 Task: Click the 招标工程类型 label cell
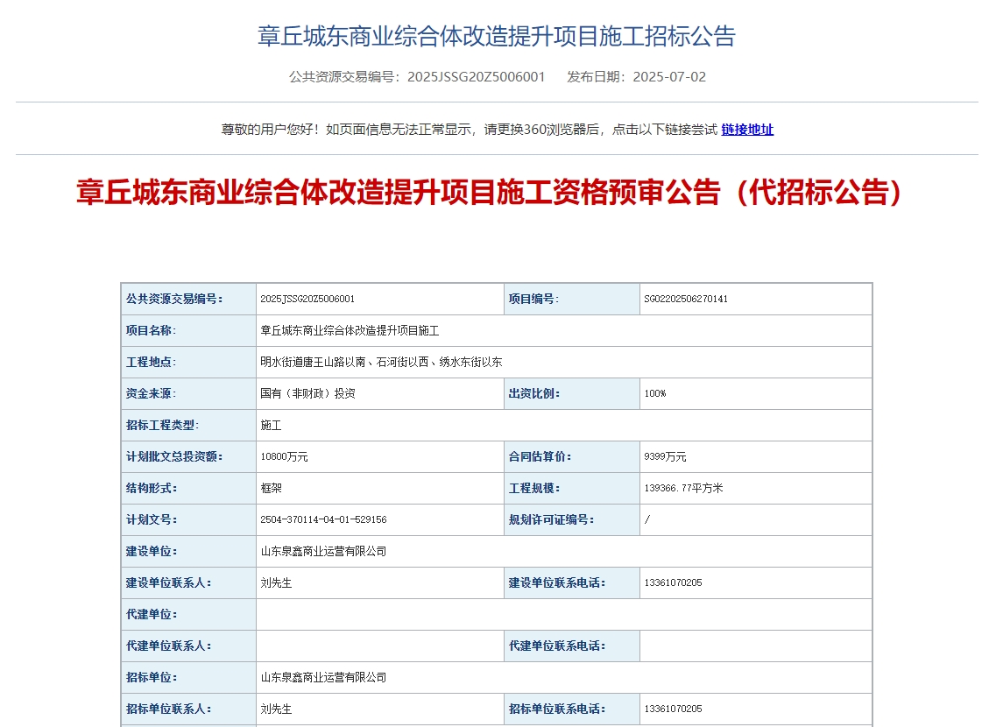click(x=188, y=425)
